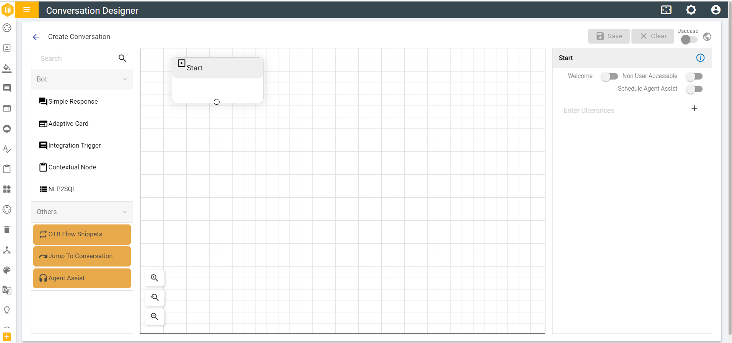The height and width of the screenshot is (343, 732).
Task: Open the color palette icon in sidebar
Action: (x=7, y=270)
